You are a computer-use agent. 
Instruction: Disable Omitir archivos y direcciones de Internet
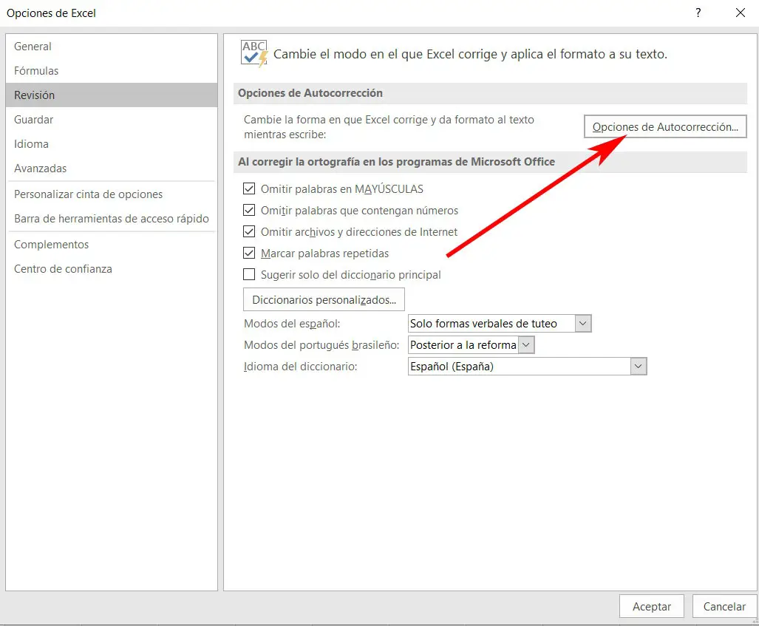coord(249,231)
